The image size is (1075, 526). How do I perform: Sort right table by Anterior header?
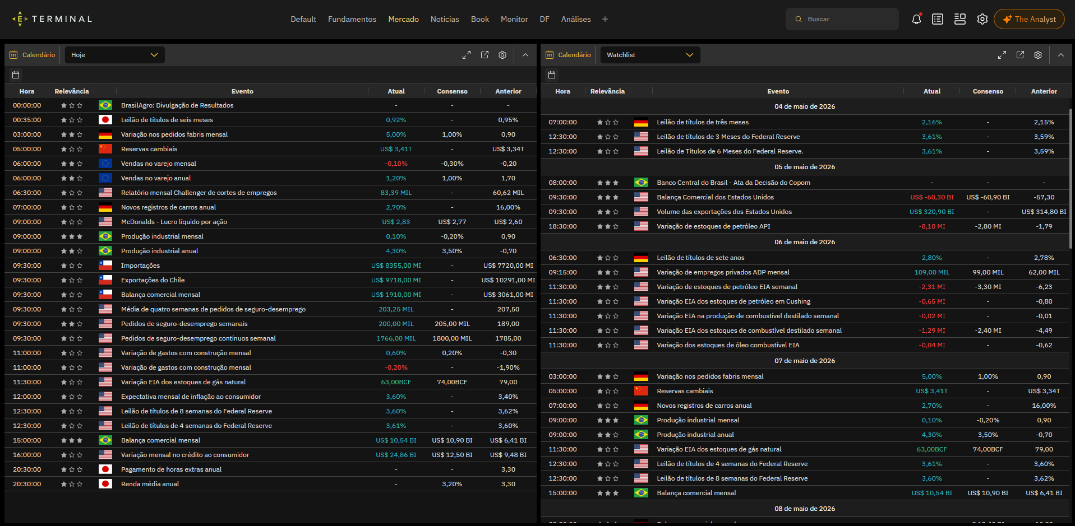1044,91
